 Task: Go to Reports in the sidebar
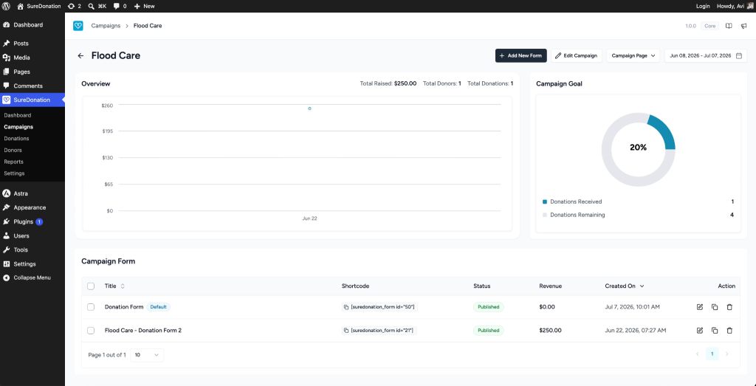click(x=13, y=162)
